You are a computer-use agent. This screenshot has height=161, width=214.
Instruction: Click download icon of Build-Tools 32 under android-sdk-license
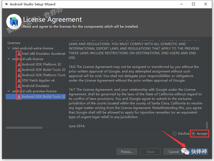(19, 69)
